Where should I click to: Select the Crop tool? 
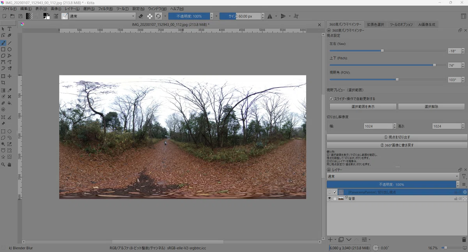3,83
